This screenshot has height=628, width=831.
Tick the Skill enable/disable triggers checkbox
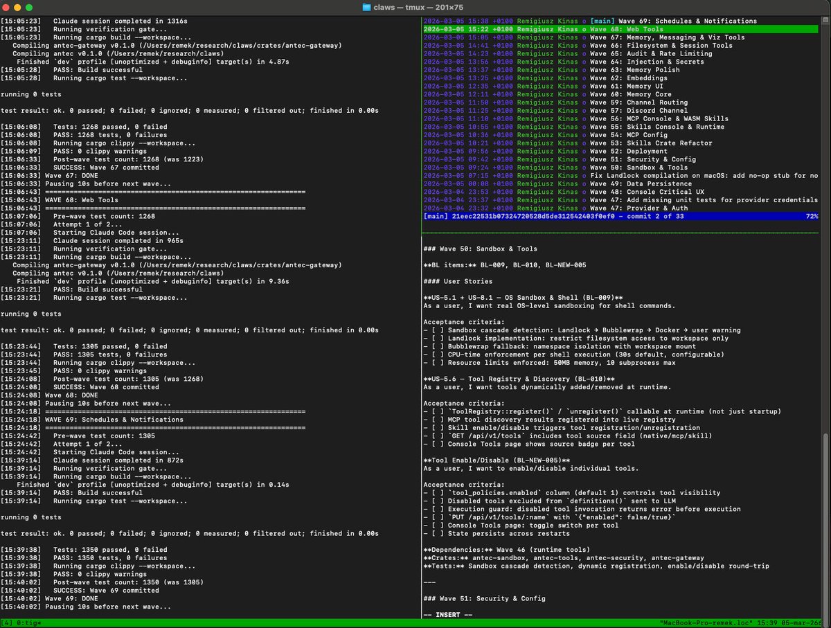point(438,428)
